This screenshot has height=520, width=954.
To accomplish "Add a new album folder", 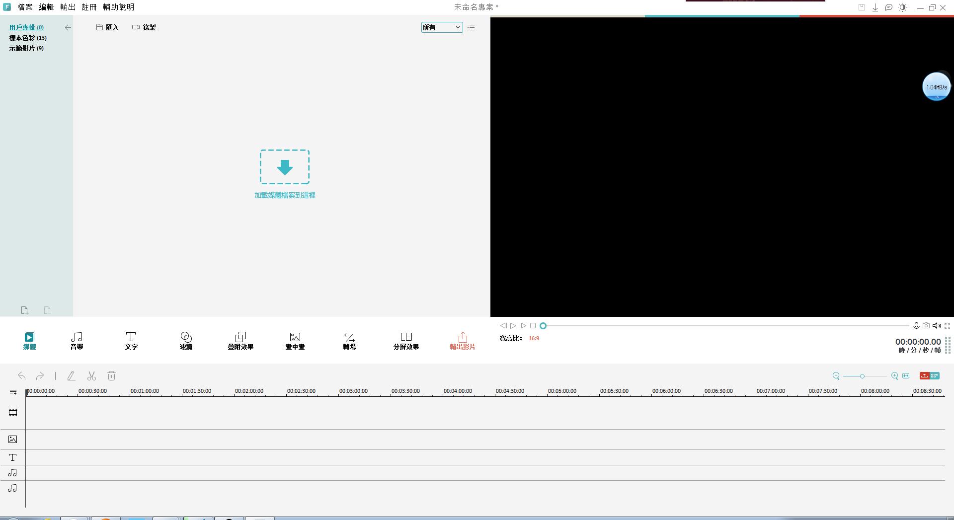I will pos(25,310).
